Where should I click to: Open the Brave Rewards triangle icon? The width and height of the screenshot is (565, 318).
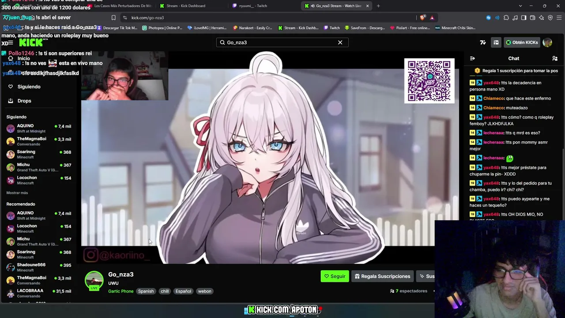click(432, 18)
